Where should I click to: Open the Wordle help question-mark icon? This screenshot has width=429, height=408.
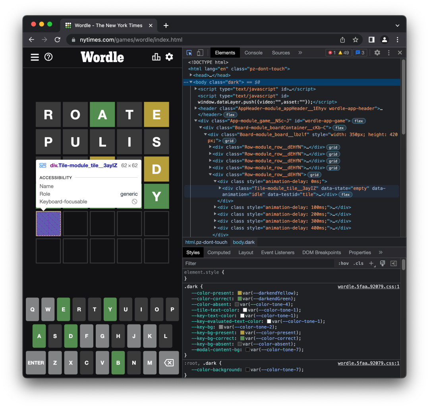click(48, 57)
